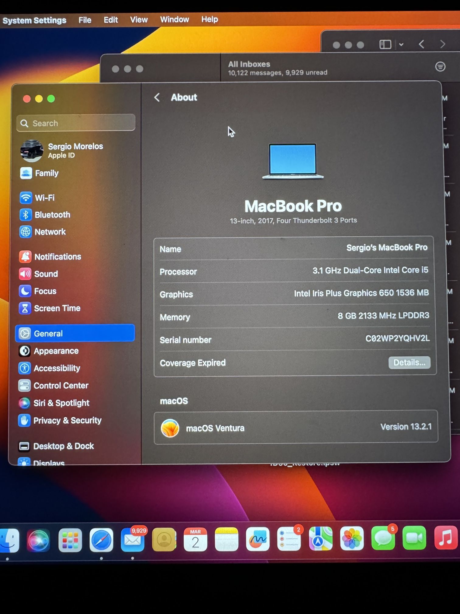Open Privacy & Security settings
The height and width of the screenshot is (614, 460).
coord(67,421)
